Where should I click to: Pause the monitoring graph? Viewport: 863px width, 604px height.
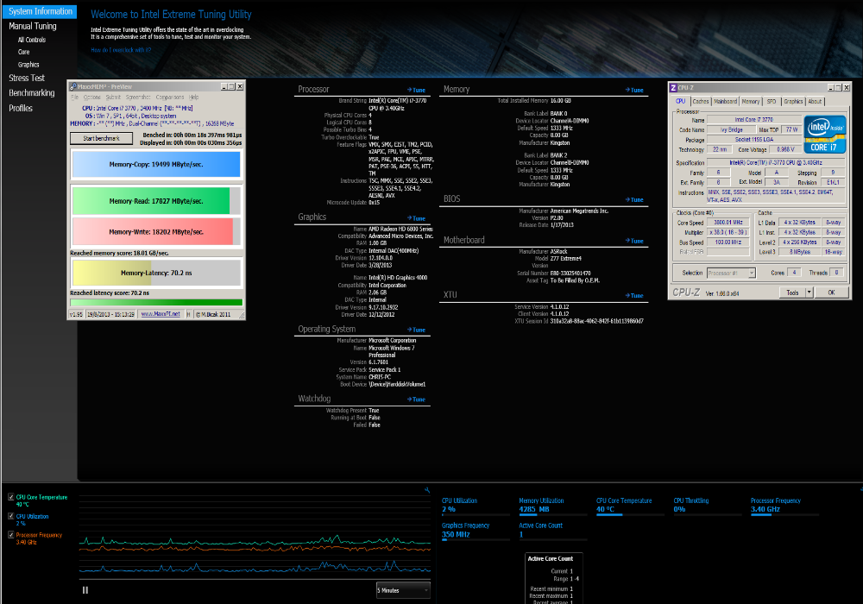pos(85,590)
